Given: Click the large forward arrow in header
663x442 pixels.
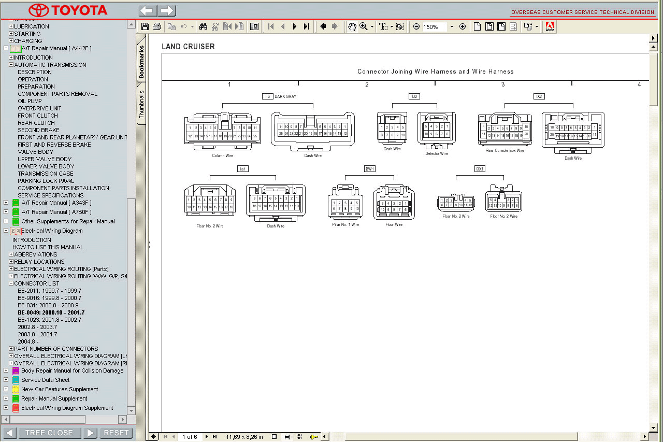Looking at the screenshot, I should 167,10.
